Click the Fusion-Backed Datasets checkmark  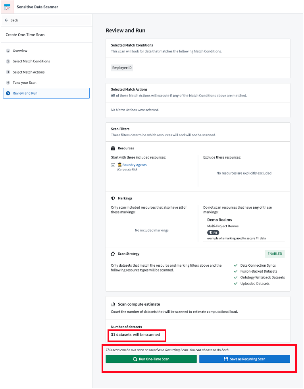point(236,271)
